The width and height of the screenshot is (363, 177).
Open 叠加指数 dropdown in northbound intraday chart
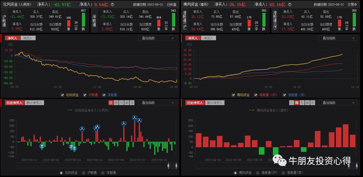click(x=157, y=38)
